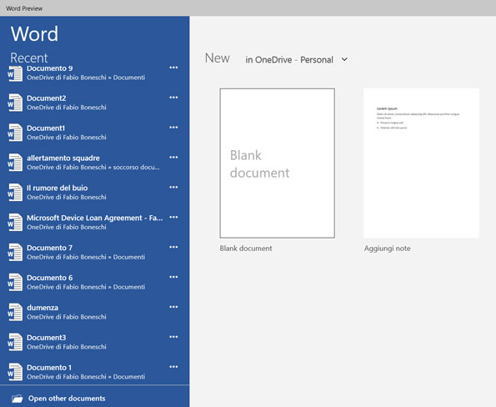Open more options for Documento 7

pos(173,247)
